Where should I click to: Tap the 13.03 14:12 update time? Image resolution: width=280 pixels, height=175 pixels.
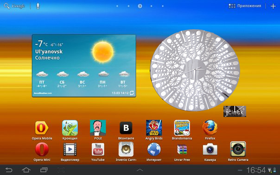120,93
